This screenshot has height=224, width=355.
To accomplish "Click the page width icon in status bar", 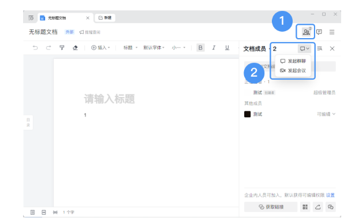I will (x=55, y=212).
